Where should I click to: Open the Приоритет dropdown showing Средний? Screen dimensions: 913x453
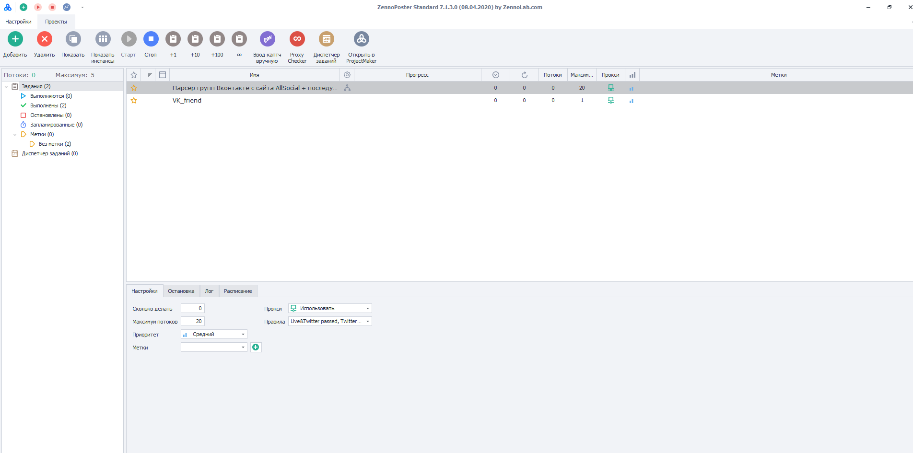[x=214, y=334]
